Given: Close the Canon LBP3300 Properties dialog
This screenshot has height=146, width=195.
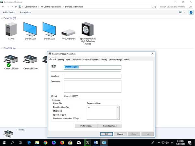Looking at the screenshot, I should 152,54.
